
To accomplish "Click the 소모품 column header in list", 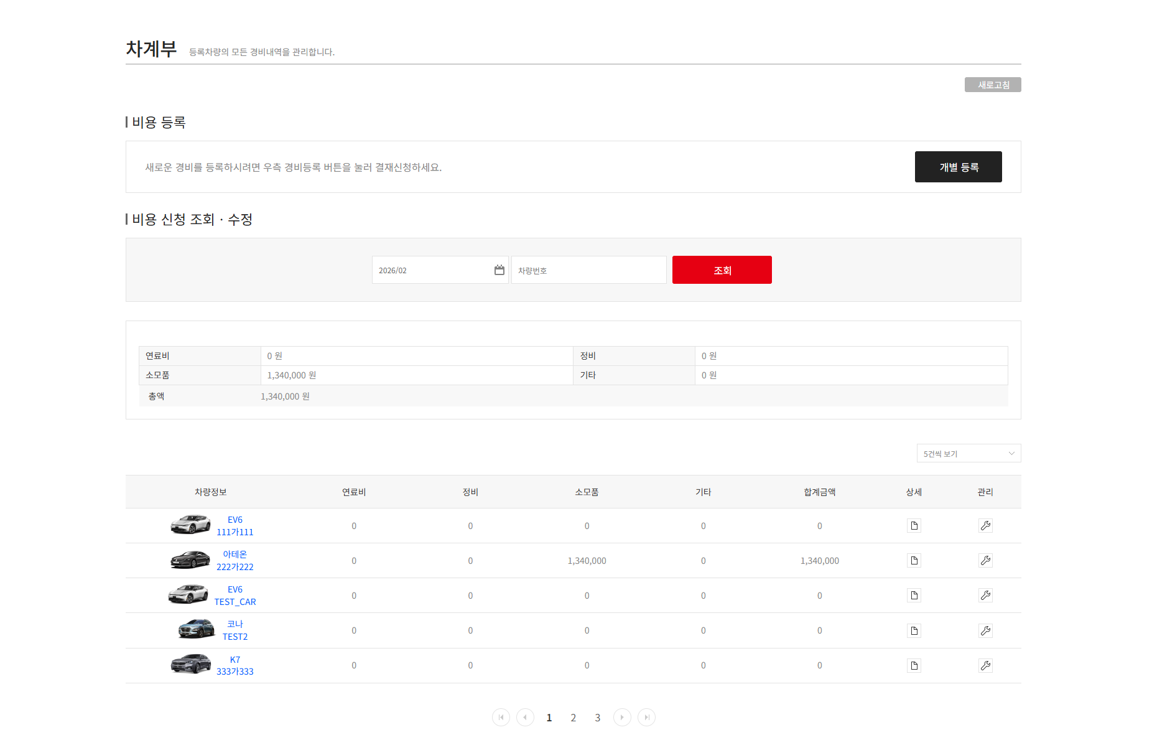I will (x=587, y=492).
